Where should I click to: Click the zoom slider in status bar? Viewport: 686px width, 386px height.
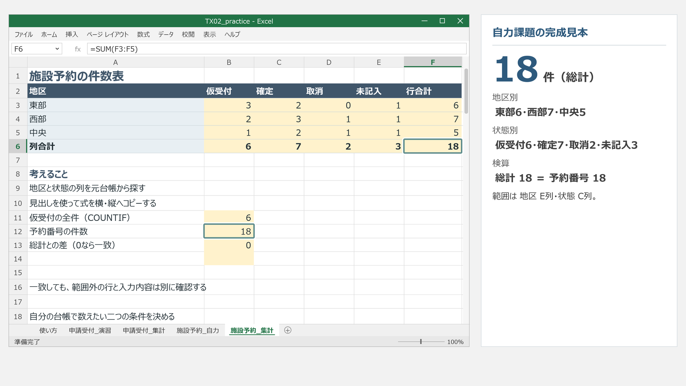(421, 342)
